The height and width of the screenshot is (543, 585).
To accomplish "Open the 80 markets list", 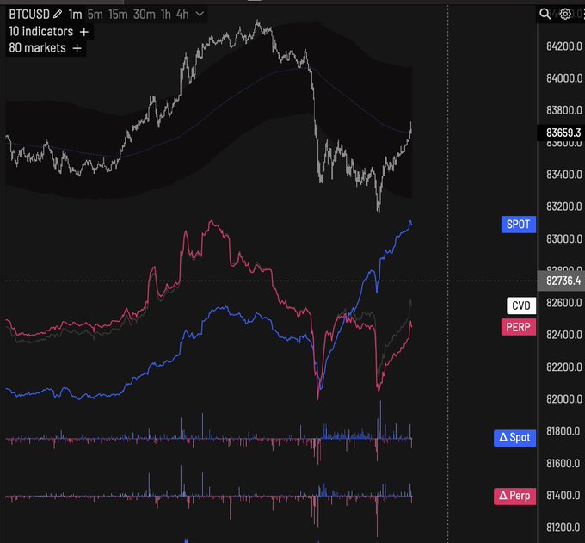I will coord(37,48).
